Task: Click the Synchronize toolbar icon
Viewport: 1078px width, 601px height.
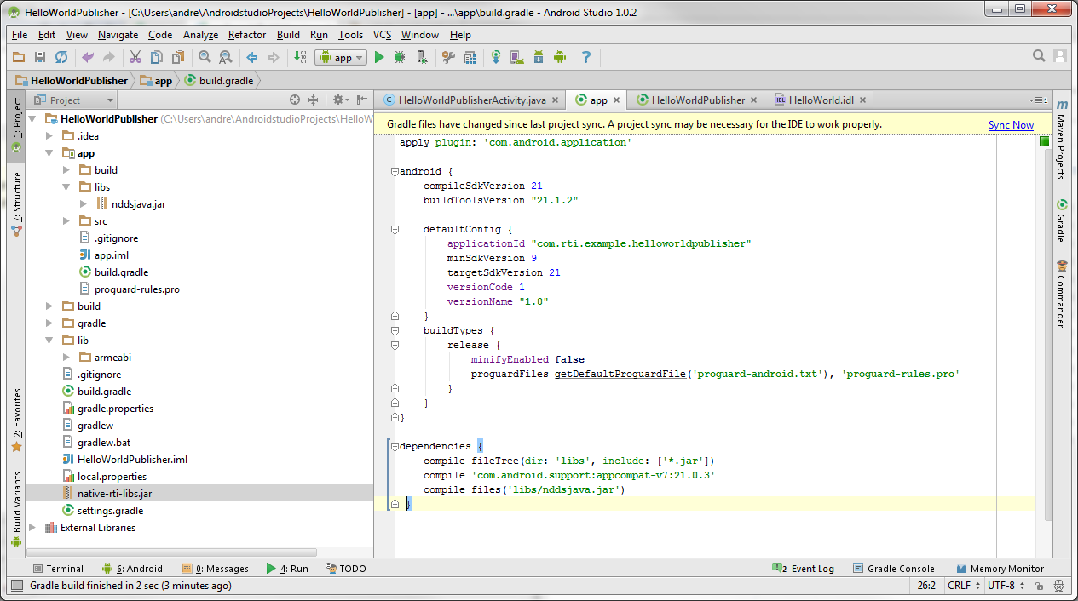Action: coord(61,57)
